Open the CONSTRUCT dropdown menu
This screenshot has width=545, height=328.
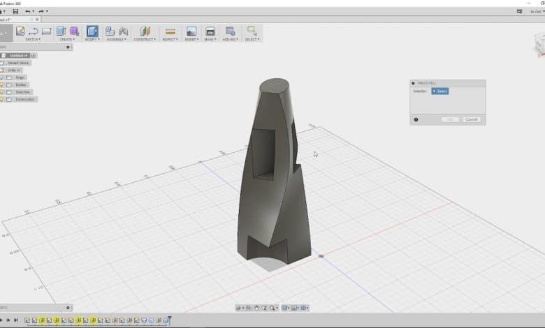[145, 40]
